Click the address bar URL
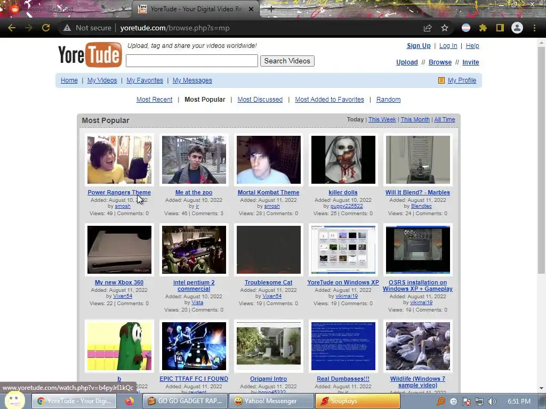This screenshot has height=409, width=546. click(175, 28)
